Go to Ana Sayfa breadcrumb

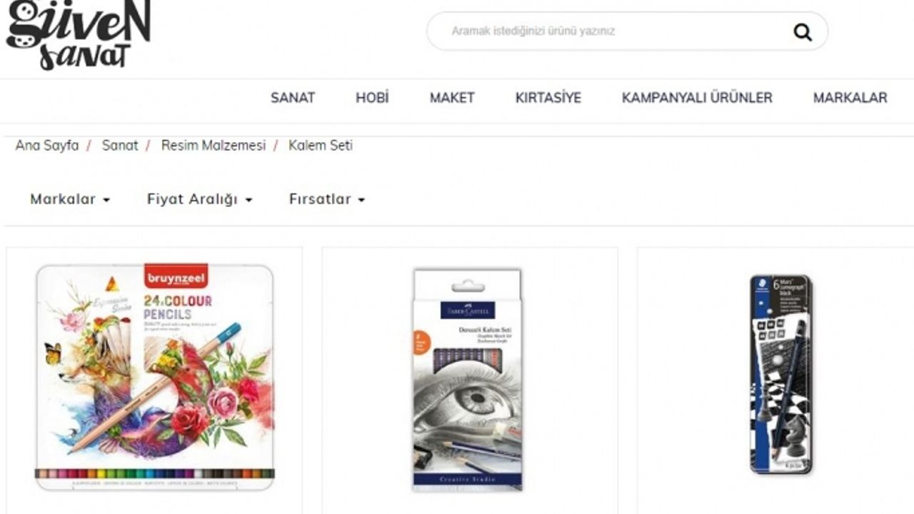tap(47, 146)
